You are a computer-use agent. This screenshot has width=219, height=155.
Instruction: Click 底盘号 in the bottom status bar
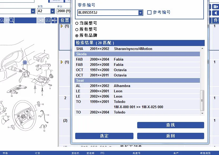pos(136,153)
